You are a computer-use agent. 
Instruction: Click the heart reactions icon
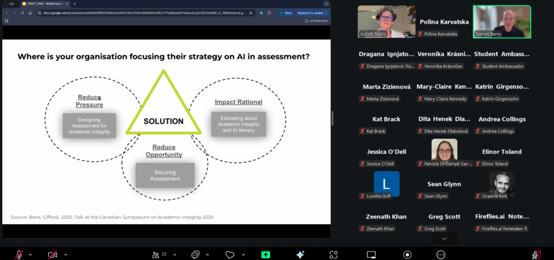[x=230, y=255]
